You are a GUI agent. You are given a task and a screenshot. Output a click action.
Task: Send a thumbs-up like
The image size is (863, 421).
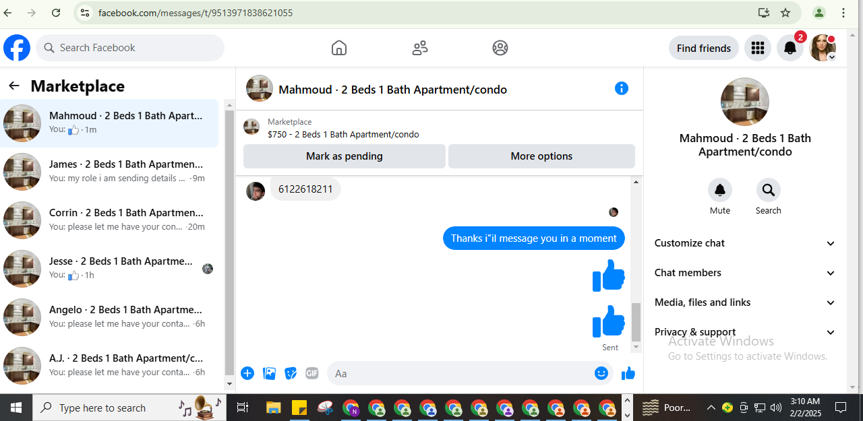(x=628, y=373)
